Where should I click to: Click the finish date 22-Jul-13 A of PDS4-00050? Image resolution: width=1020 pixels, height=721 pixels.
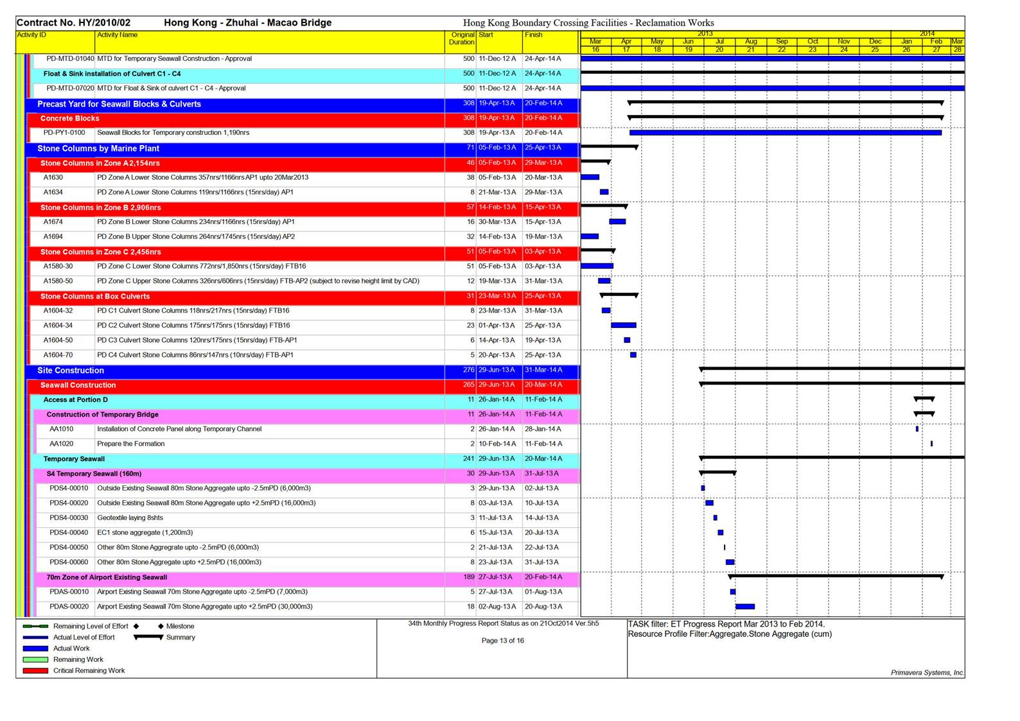[x=541, y=548]
